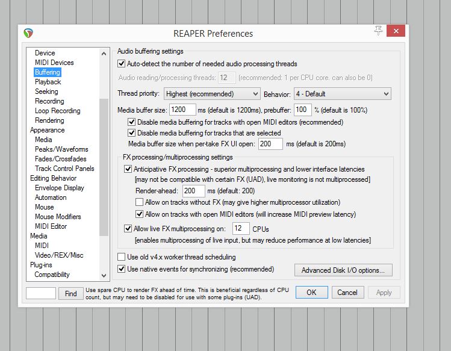Viewport: 451px width, 351px height.
Task: Click the Render-ahead milliseconds field
Action: (x=193, y=191)
